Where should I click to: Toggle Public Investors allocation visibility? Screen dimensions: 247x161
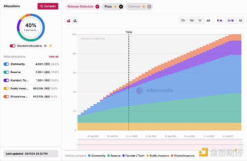point(6,89)
